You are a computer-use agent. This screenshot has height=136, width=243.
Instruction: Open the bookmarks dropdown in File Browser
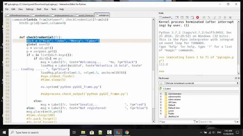[x=202, y=83]
